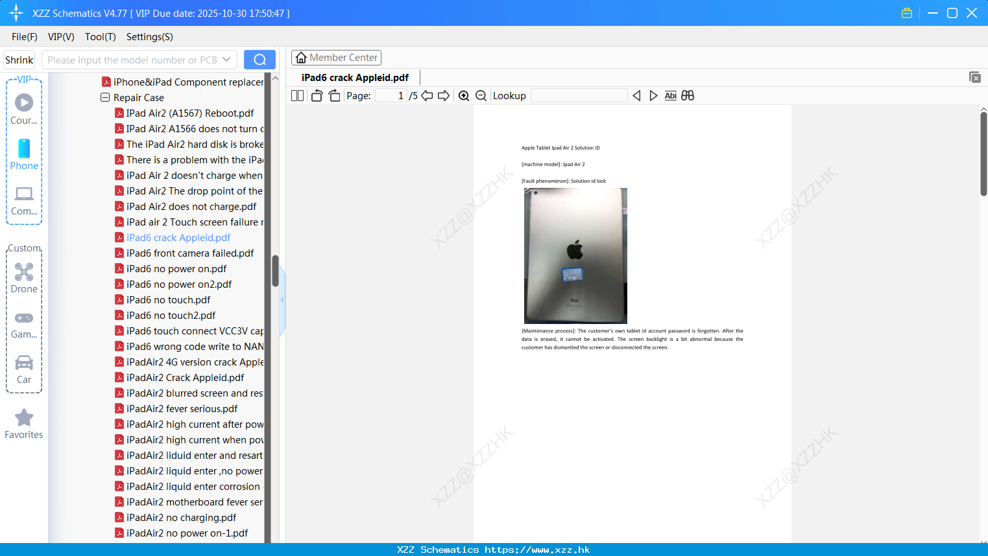Click the search magnifier button
This screenshot has width=988, height=556.
pos(259,60)
